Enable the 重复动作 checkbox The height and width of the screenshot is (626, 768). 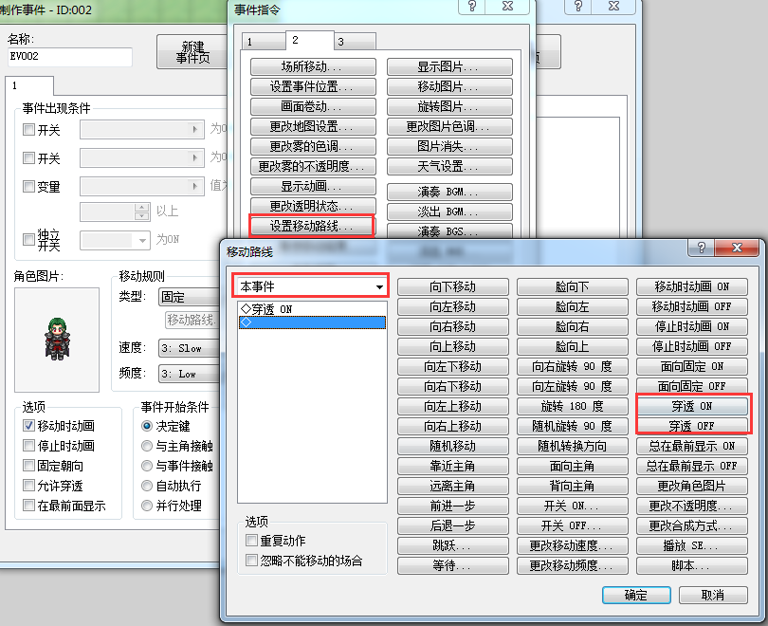pyautogui.click(x=252, y=541)
